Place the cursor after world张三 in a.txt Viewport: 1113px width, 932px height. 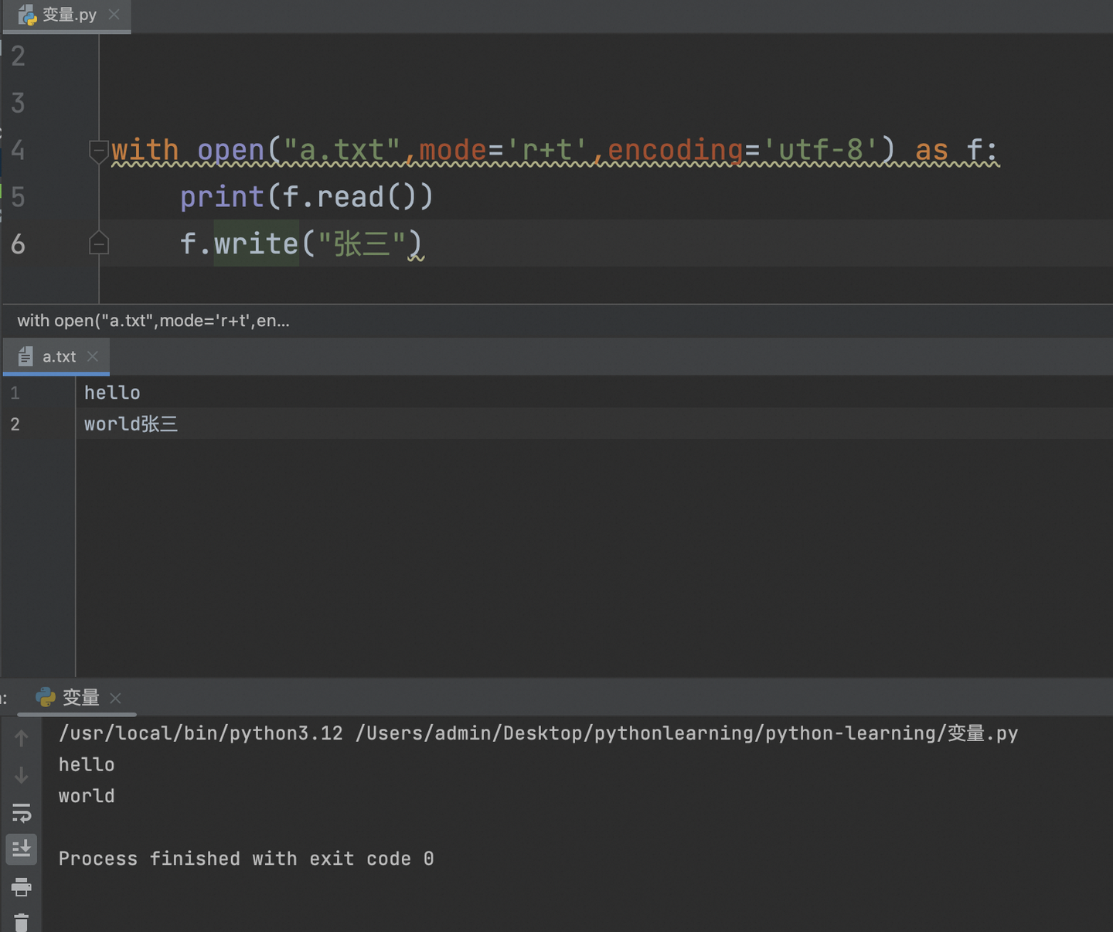pos(179,423)
